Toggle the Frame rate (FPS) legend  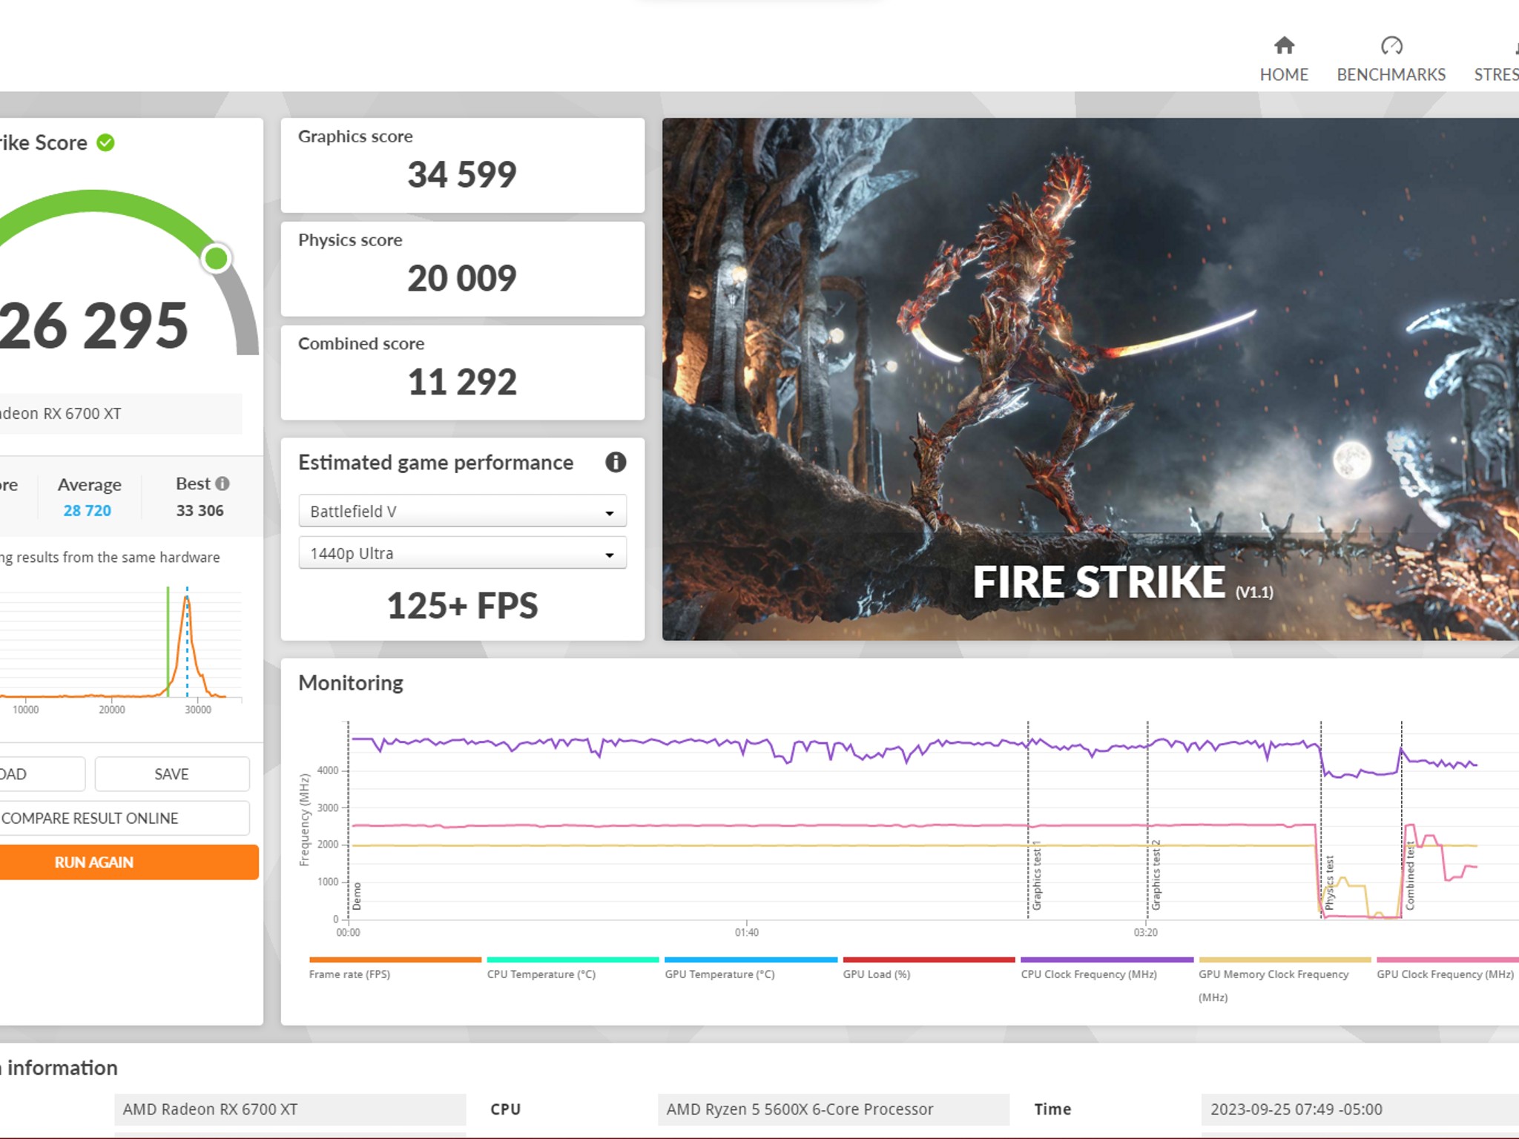395,968
